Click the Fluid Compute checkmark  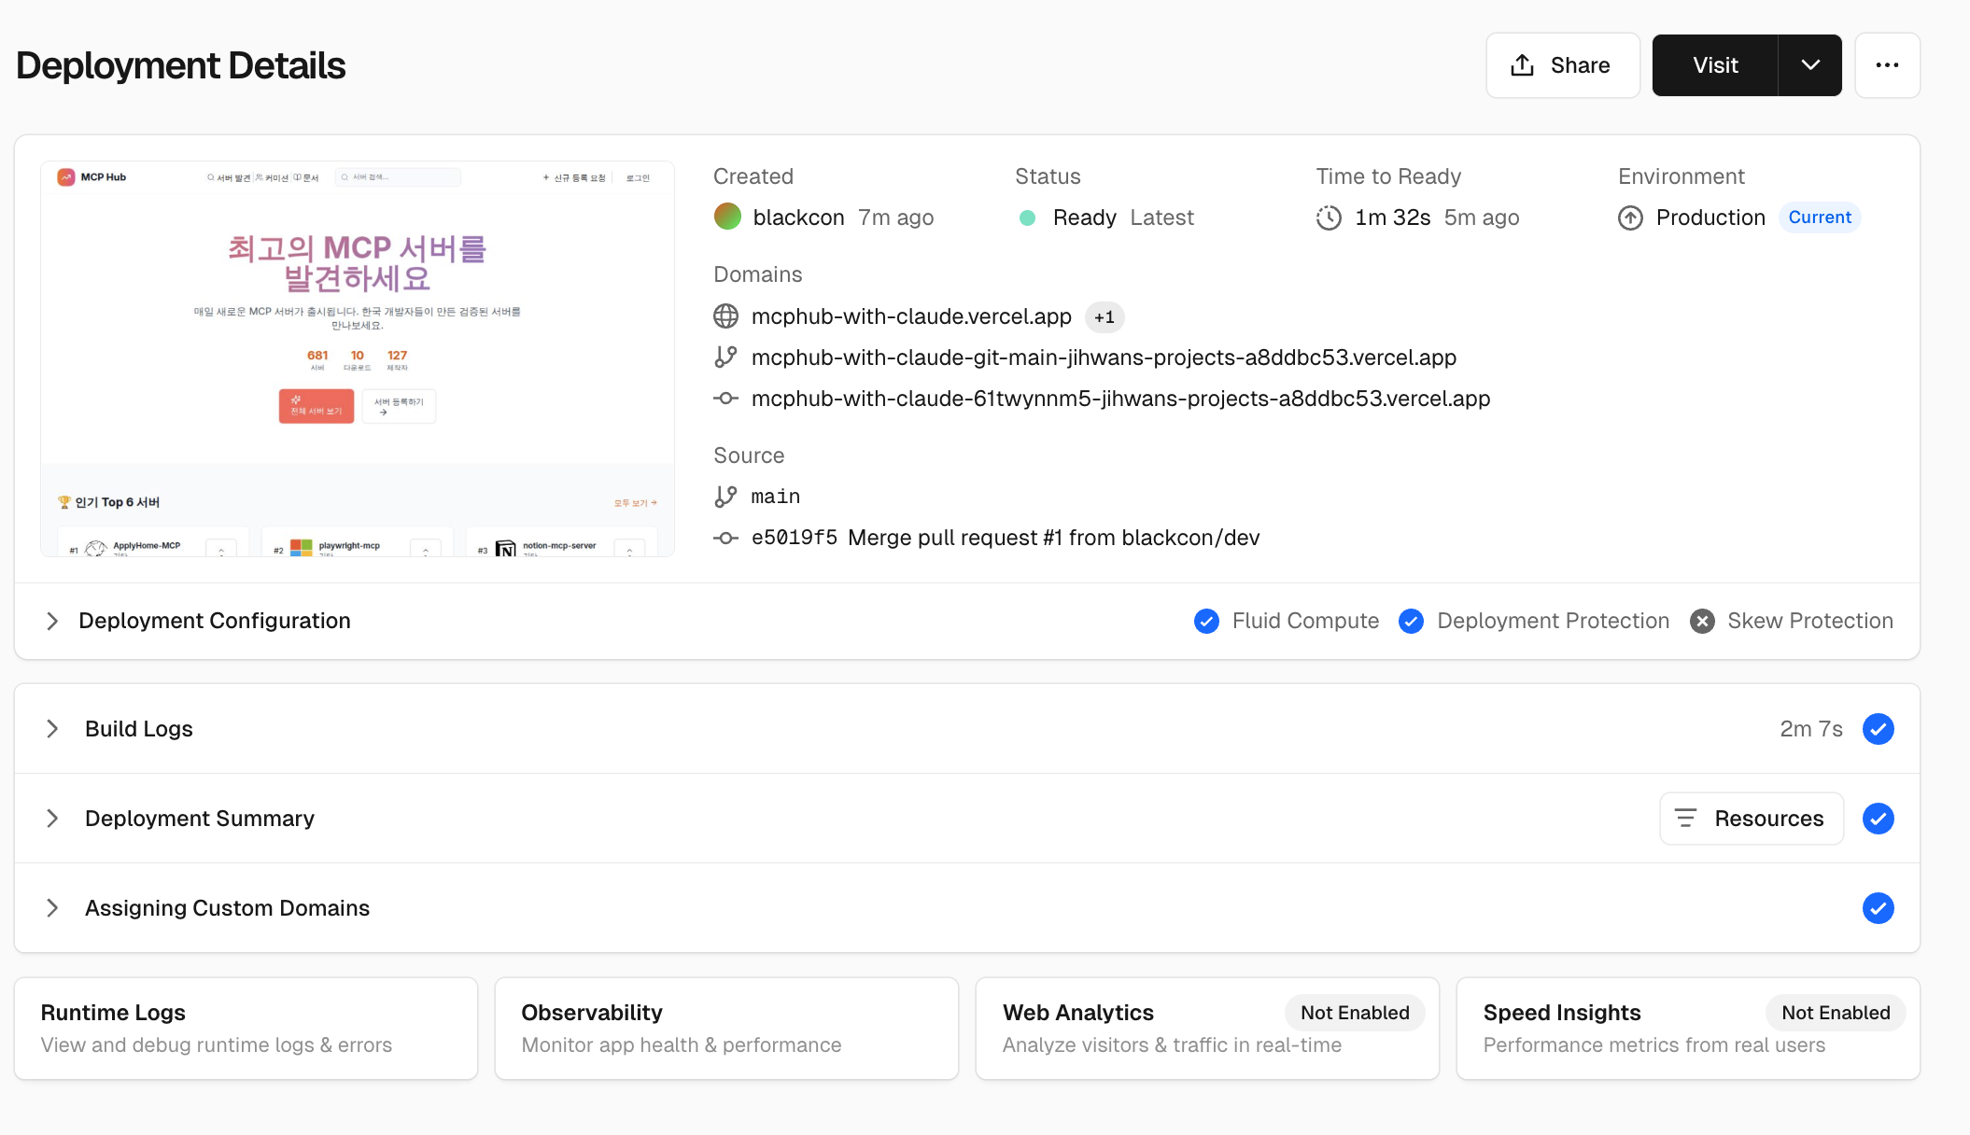1206,622
